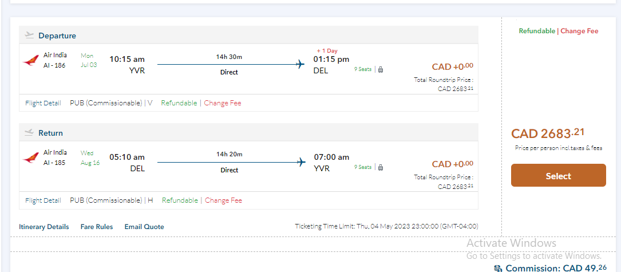This screenshot has height=272, width=621.
Task: Click Change Fee above the CAD 2683.21 price
Action: coord(579,31)
